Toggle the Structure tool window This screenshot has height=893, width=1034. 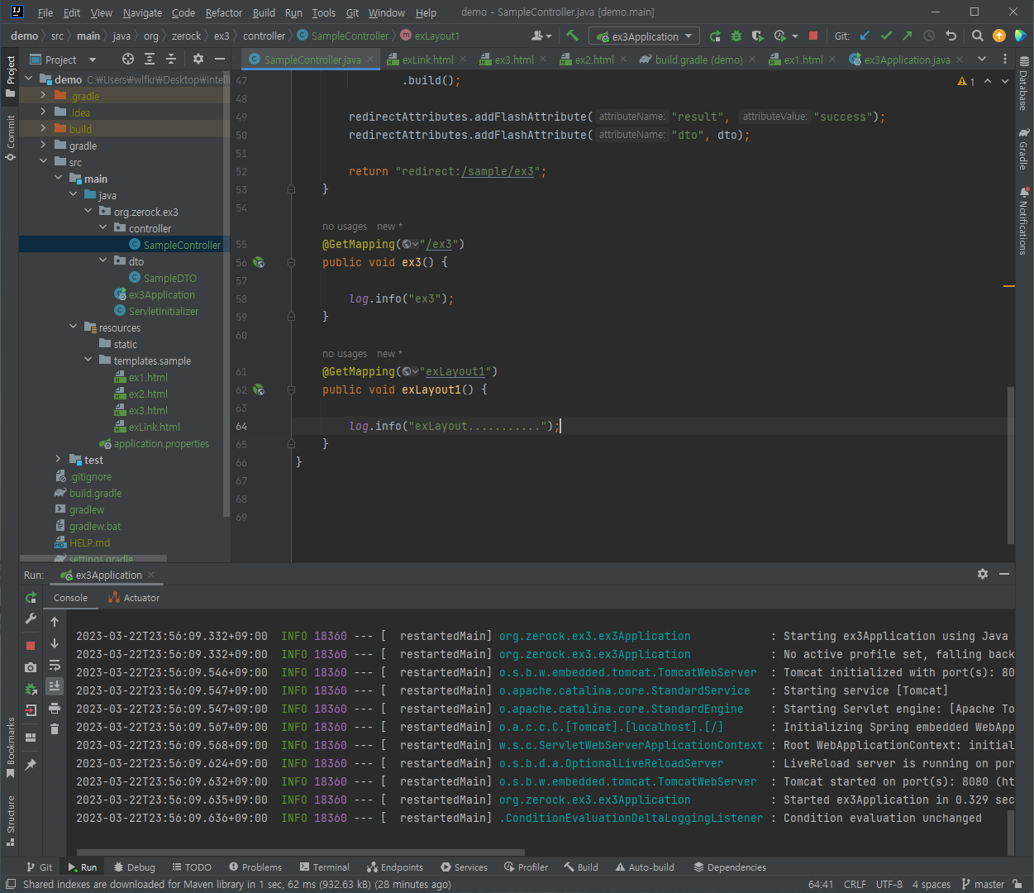[10, 821]
